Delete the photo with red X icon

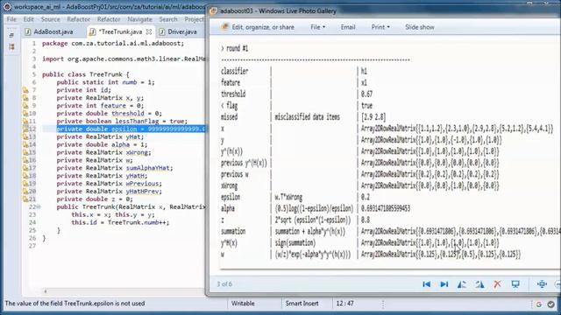497,284
